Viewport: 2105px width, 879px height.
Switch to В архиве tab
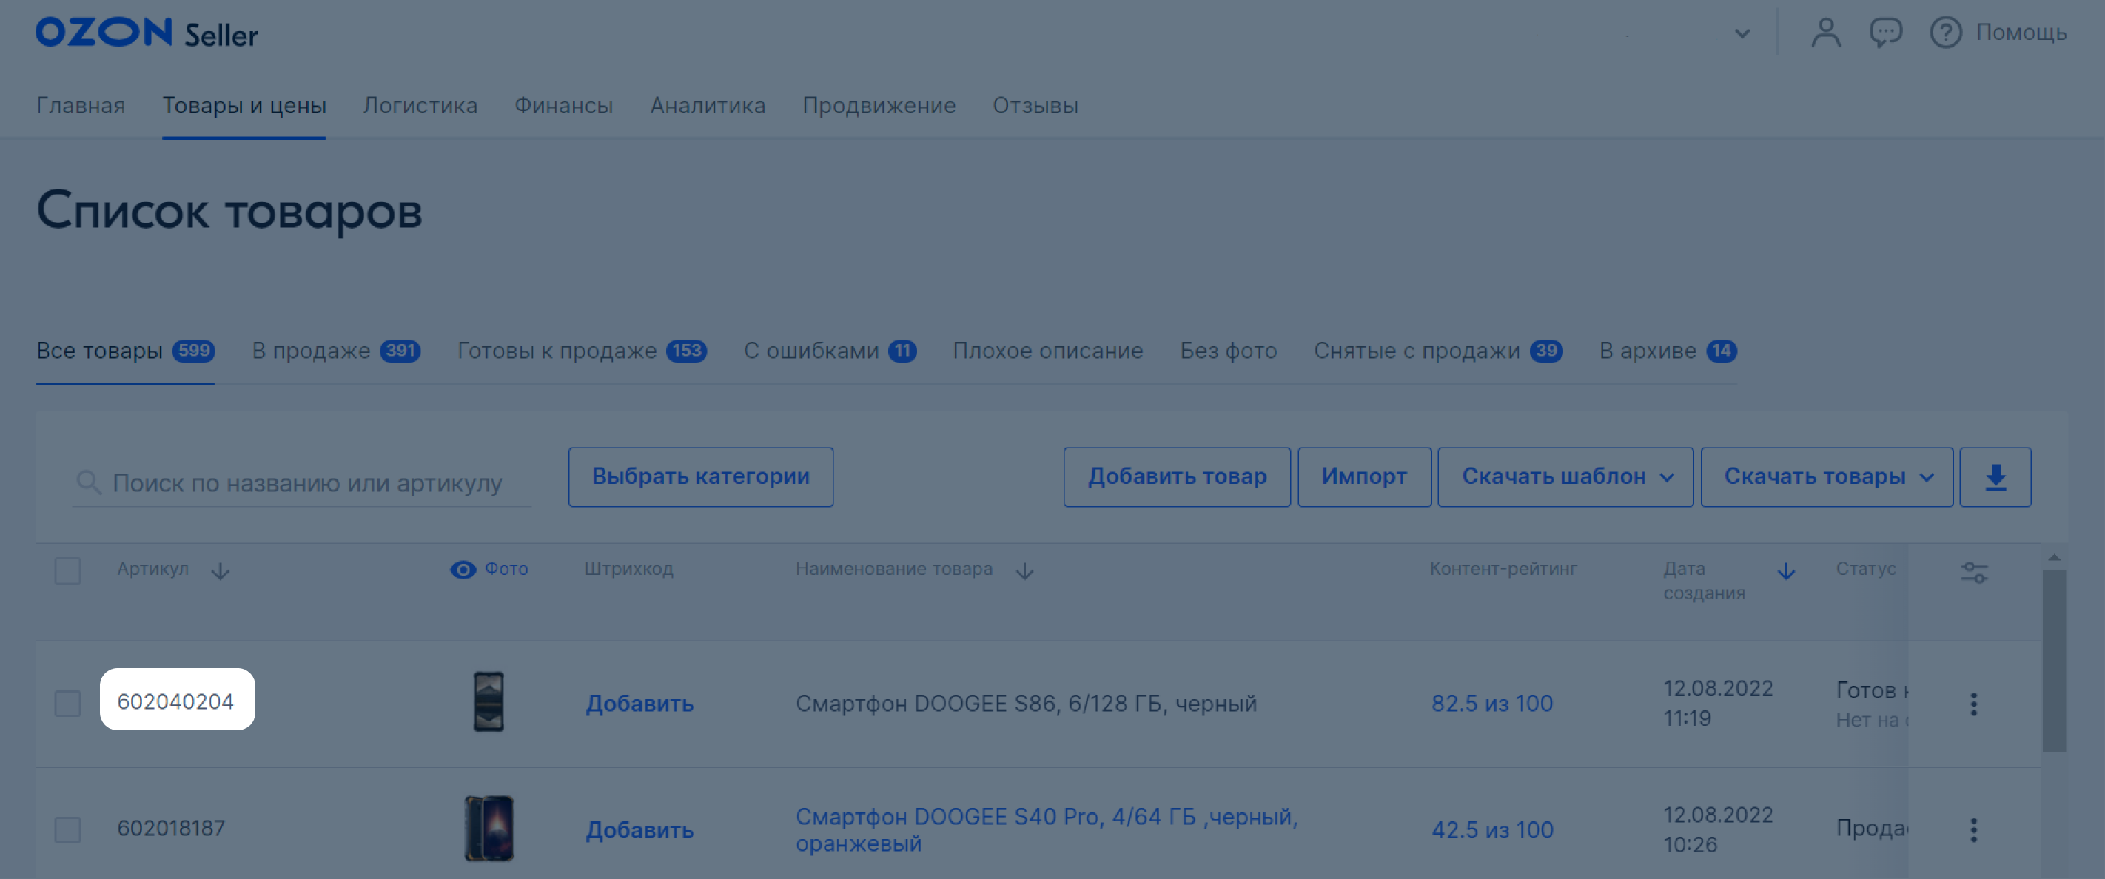tap(1668, 351)
